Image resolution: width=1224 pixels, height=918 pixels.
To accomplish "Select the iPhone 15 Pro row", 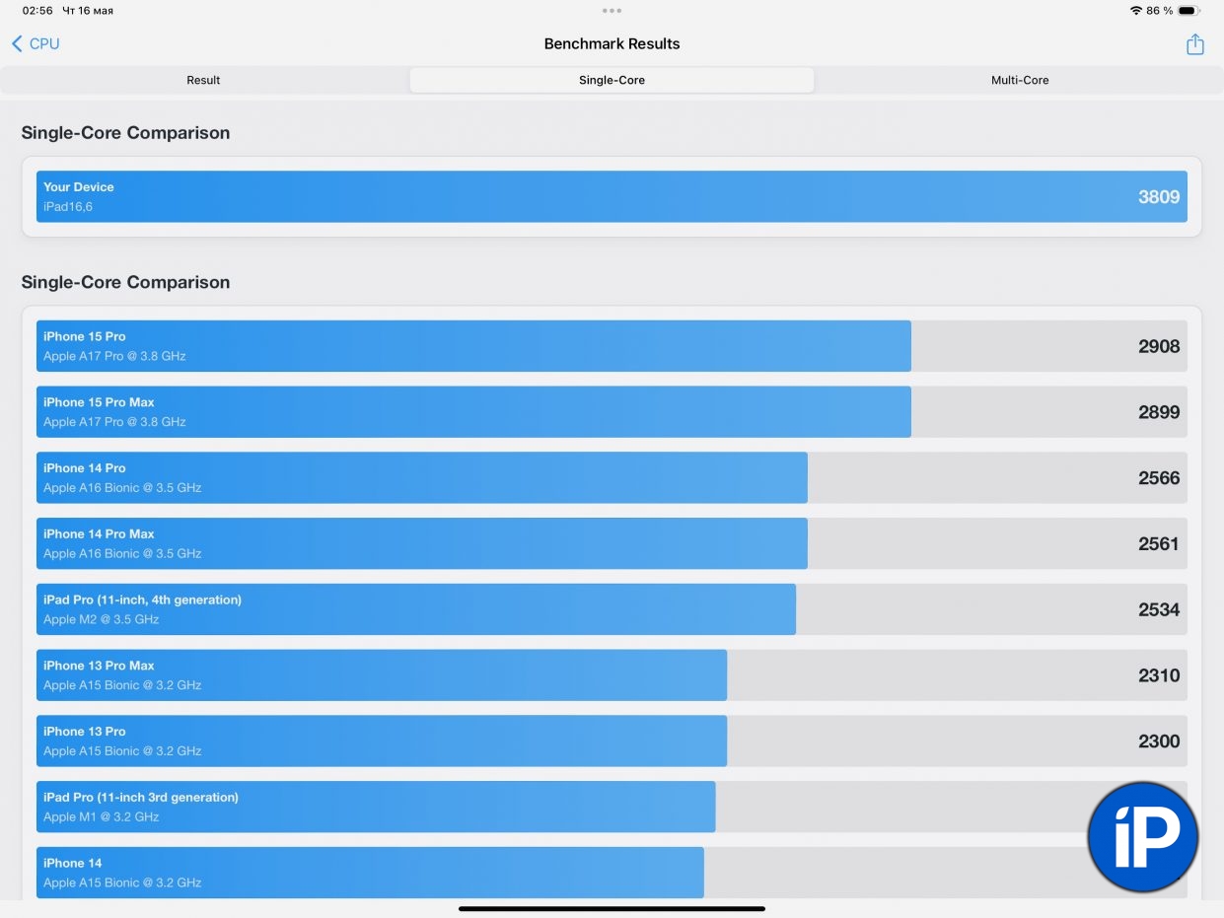I will [x=612, y=346].
